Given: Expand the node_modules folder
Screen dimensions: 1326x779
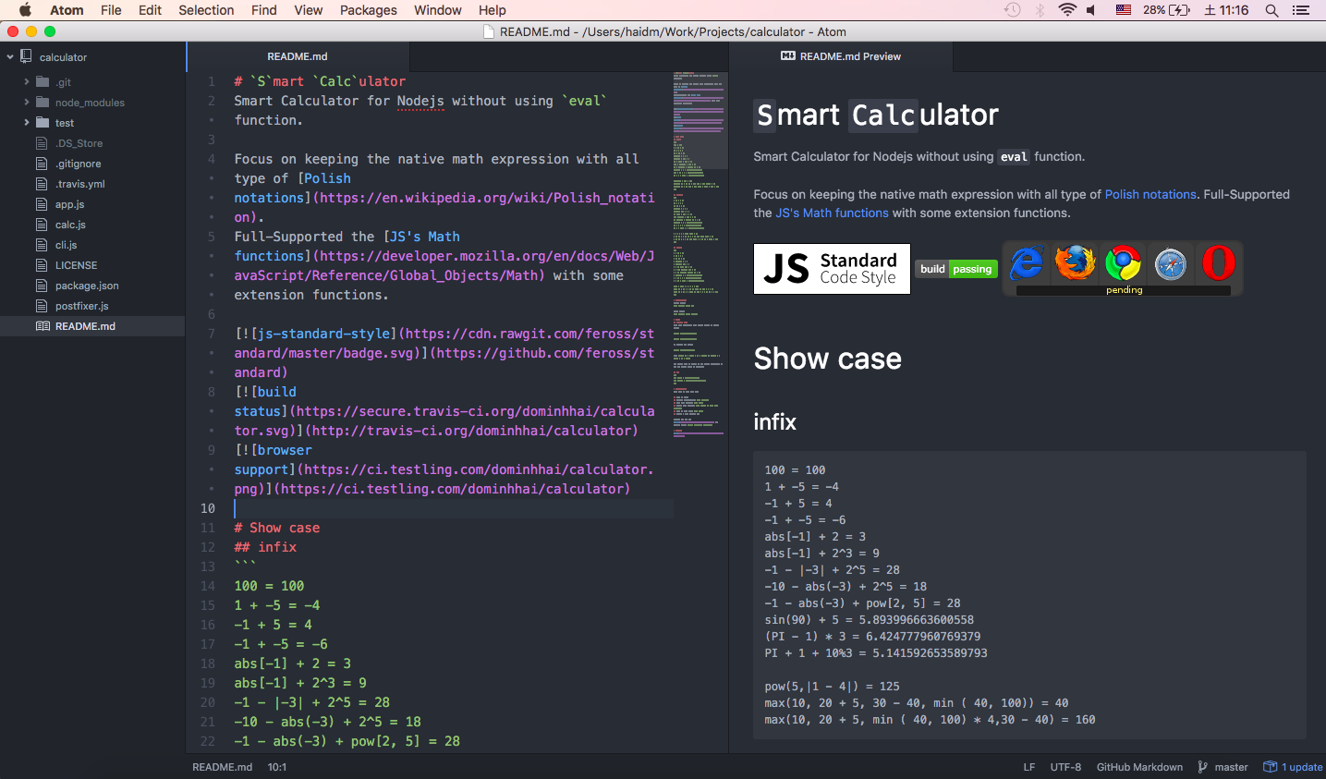Looking at the screenshot, I should [27, 102].
